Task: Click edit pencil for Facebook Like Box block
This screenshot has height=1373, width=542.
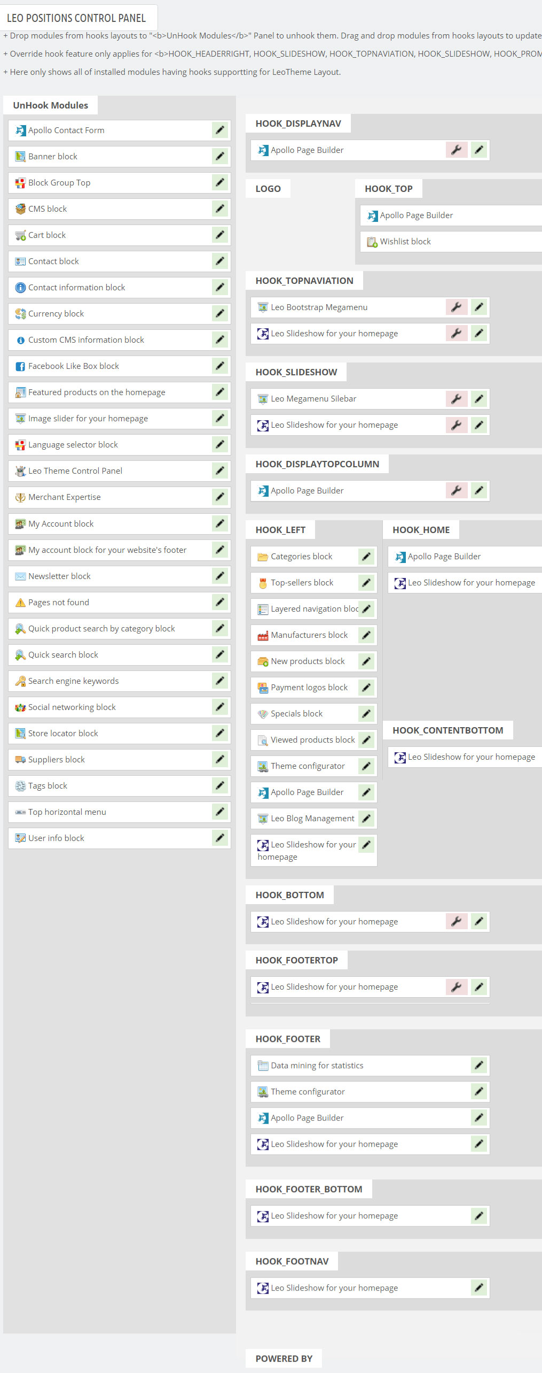Action: click(219, 366)
